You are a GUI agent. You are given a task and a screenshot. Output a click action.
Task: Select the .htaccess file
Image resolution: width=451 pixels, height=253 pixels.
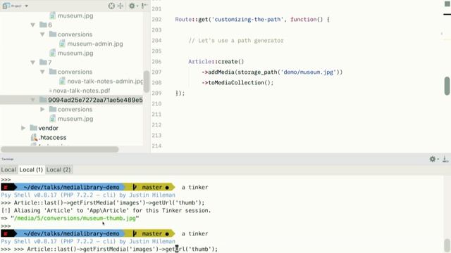coord(53,138)
